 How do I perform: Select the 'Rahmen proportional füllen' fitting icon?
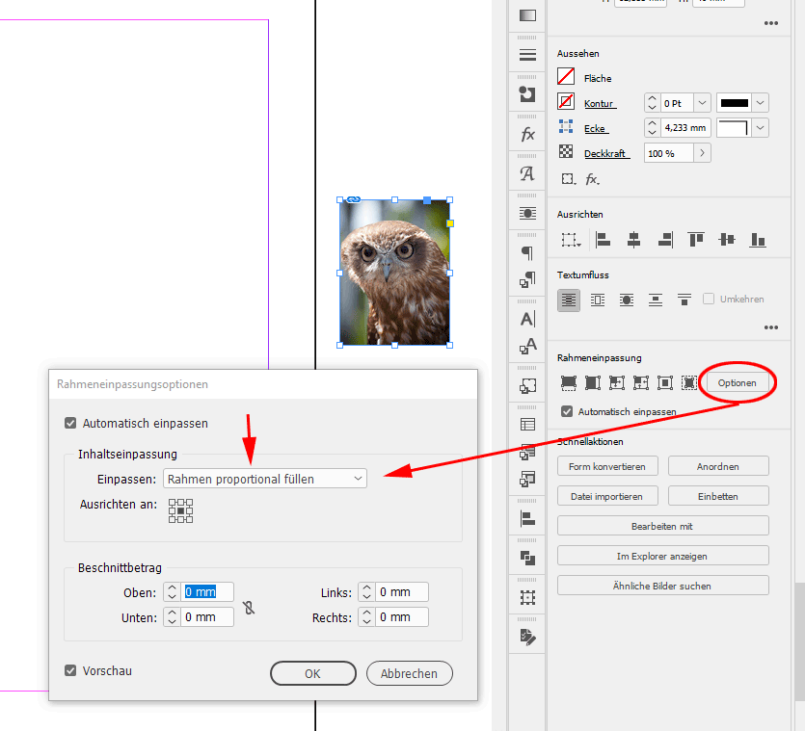[x=568, y=382]
